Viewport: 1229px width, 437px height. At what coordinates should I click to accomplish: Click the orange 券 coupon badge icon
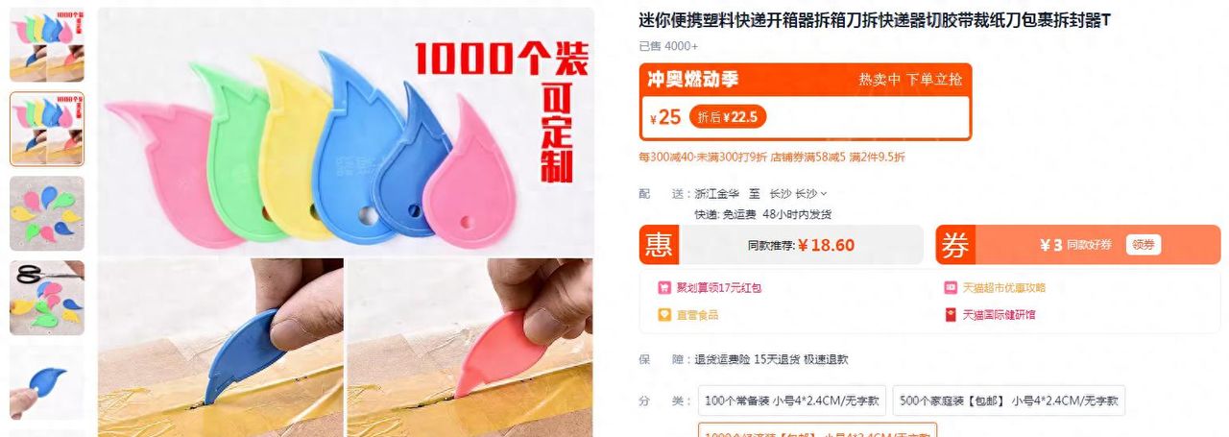[955, 245]
